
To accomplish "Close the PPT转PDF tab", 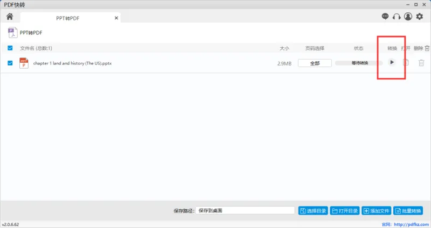I will (x=116, y=18).
